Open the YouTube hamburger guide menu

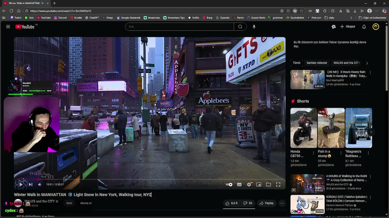(8, 27)
